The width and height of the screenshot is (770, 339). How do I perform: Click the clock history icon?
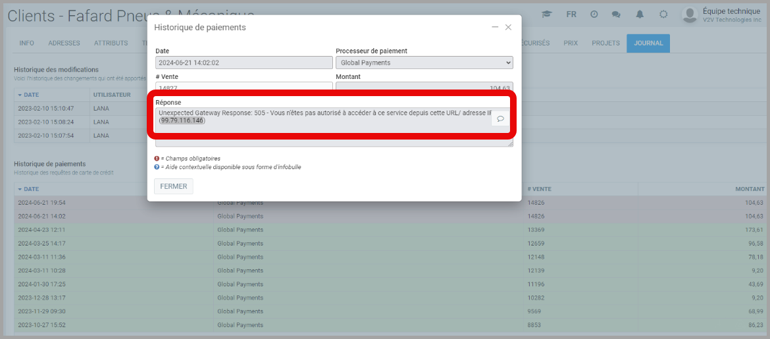pyautogui.click(x=594, y=14)
